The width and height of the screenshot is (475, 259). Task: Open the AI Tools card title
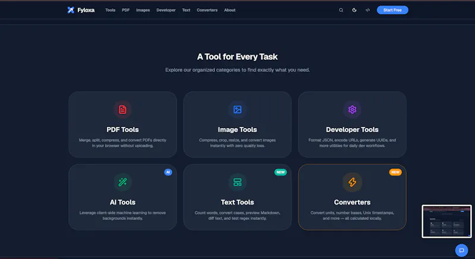tap(122, 202)
